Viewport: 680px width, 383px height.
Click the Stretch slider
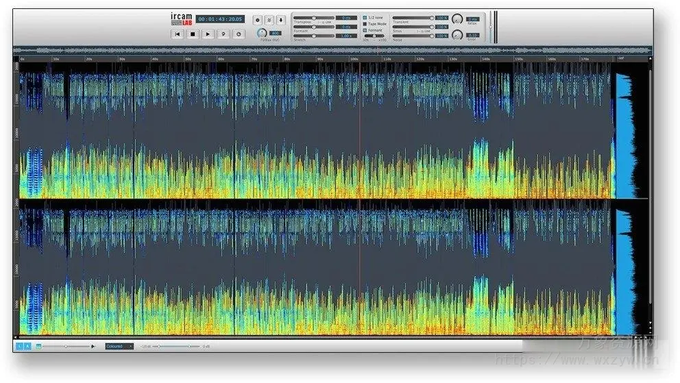point(314,36)
